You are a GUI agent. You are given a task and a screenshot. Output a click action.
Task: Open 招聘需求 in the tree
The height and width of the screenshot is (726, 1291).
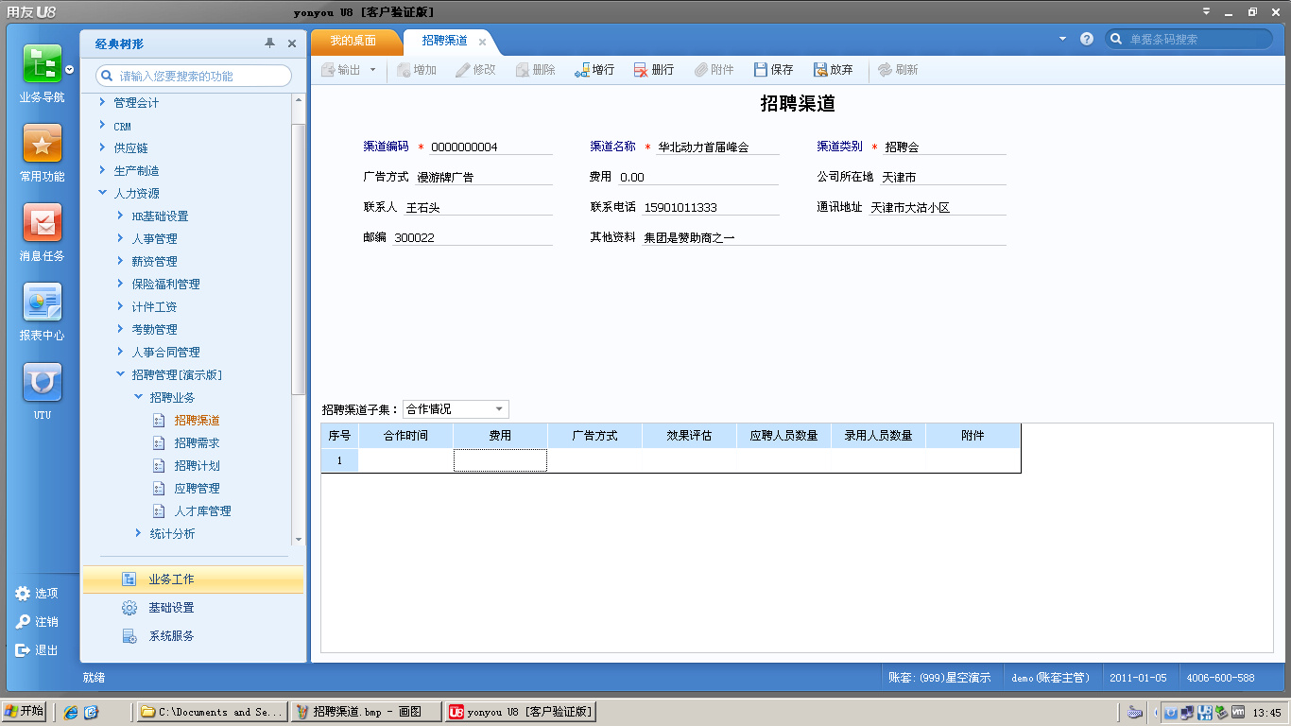point(197,443)
